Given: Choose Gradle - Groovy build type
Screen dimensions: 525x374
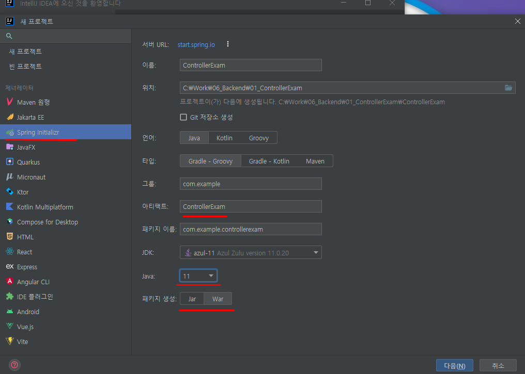Looking at the screenshot, I should click(211, 161).
